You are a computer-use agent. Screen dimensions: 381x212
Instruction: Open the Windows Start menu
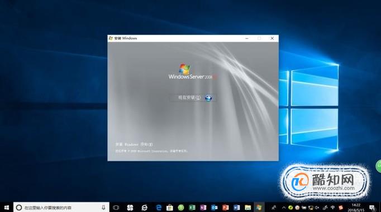(7, 208)
